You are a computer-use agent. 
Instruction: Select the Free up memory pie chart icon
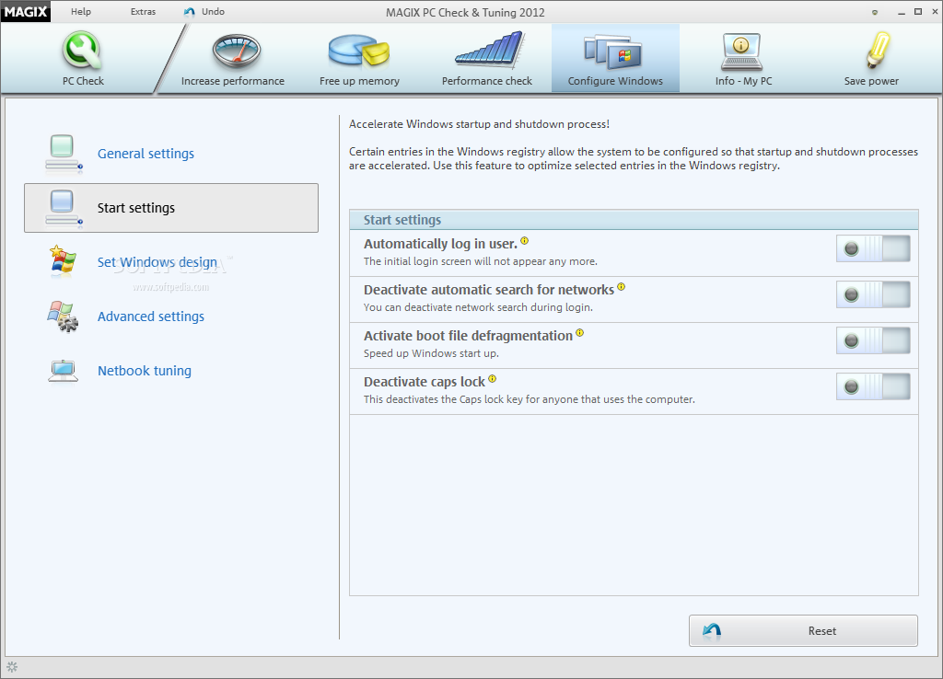pyautogui.click(x=359, y=51)
